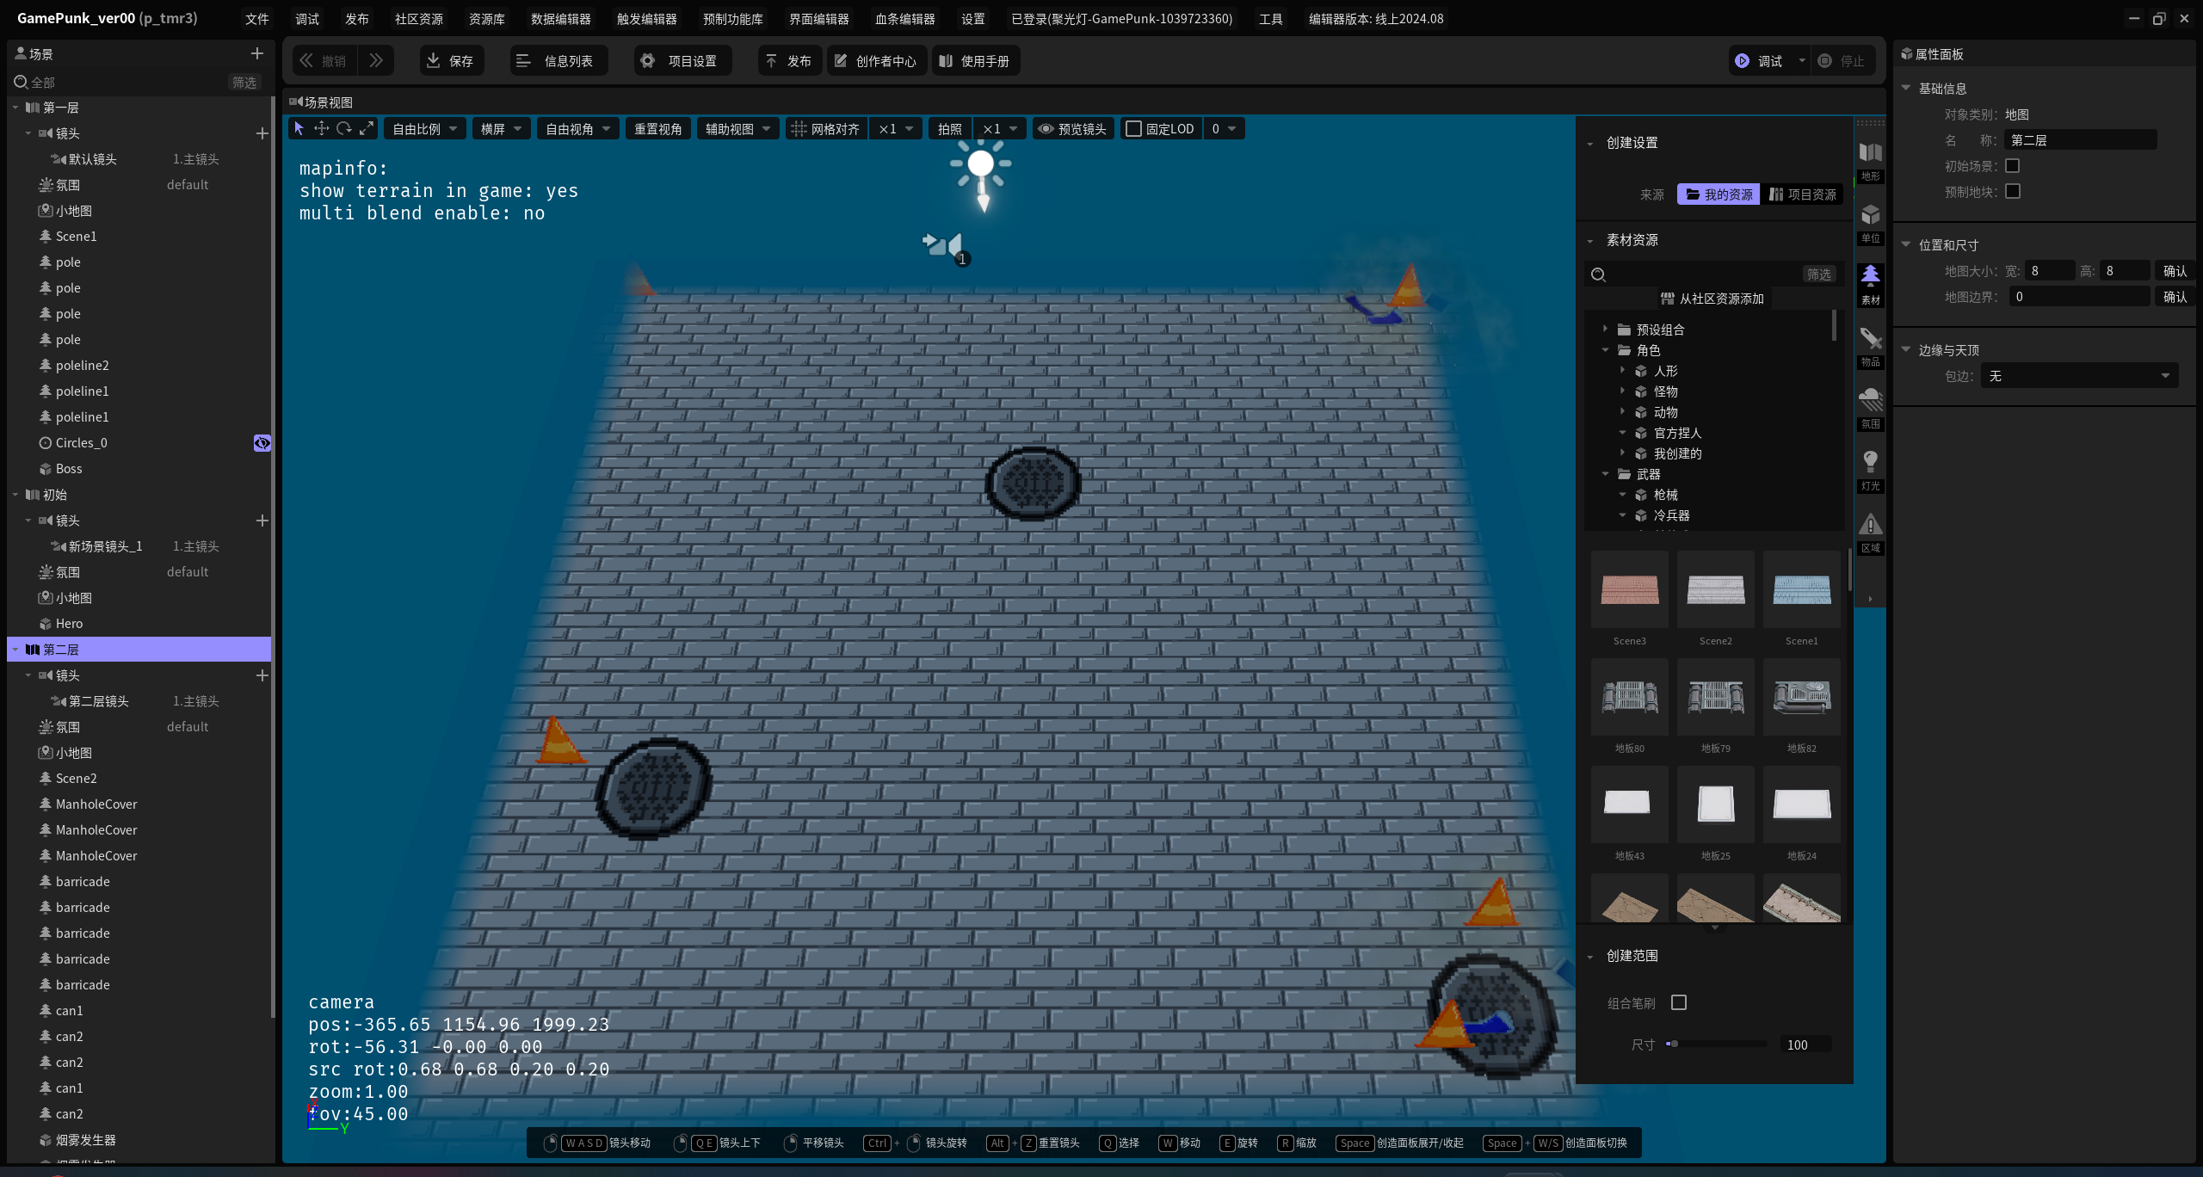
Task: Toggle the 固定LOD checkbox
Action: [1133, 128]
